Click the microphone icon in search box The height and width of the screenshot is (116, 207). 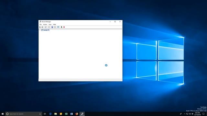tap(40, 114)
